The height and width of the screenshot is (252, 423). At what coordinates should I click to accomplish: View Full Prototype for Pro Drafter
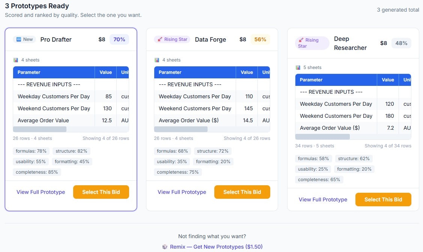(x=41, y=192)
